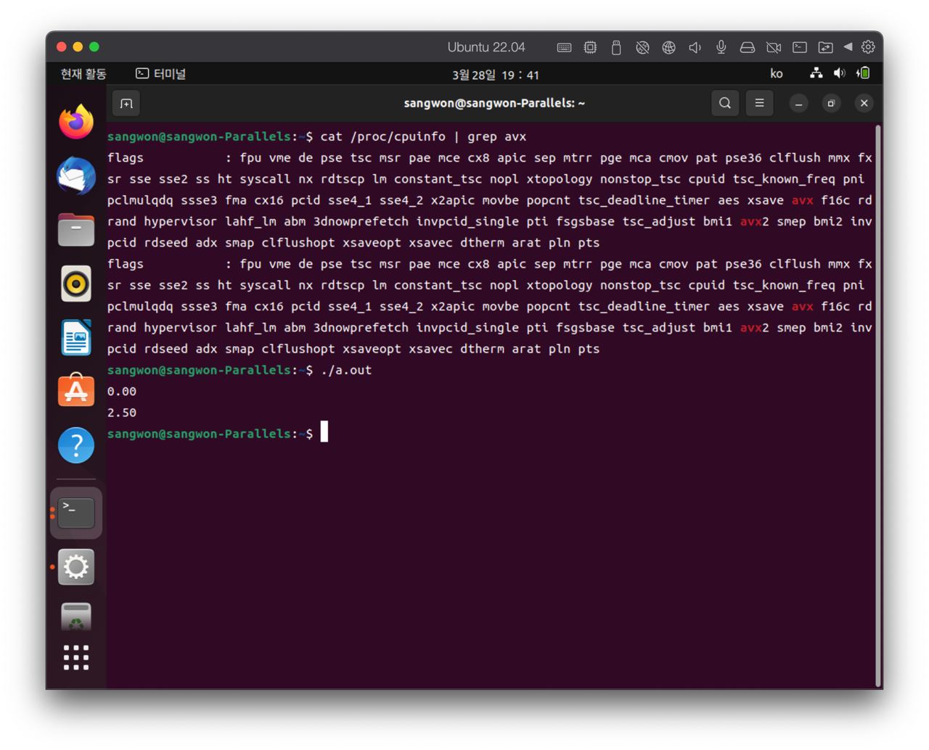Screen dimensions: 929x750
Task: Open Parallels CPU chip icon
Action: (590, 47)
